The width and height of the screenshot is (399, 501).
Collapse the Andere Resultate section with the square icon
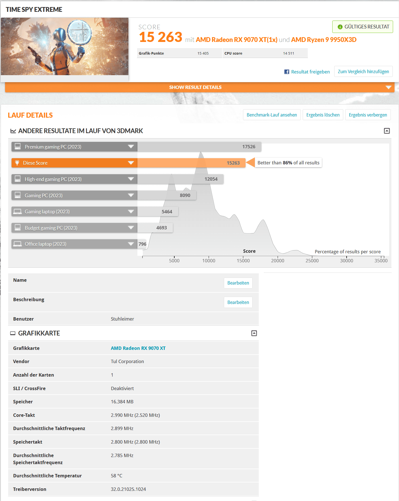click(387, 131)
